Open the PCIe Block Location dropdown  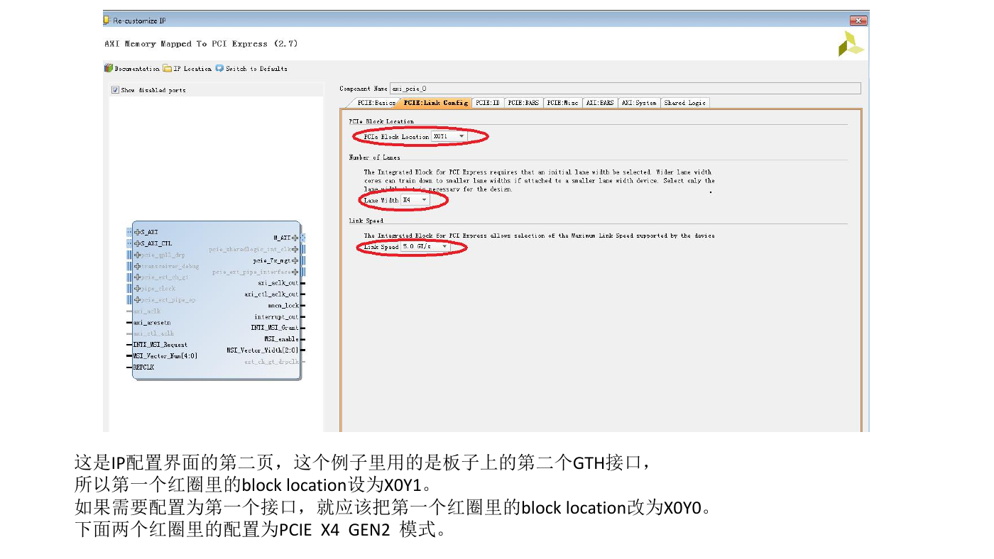coord(449,136)
